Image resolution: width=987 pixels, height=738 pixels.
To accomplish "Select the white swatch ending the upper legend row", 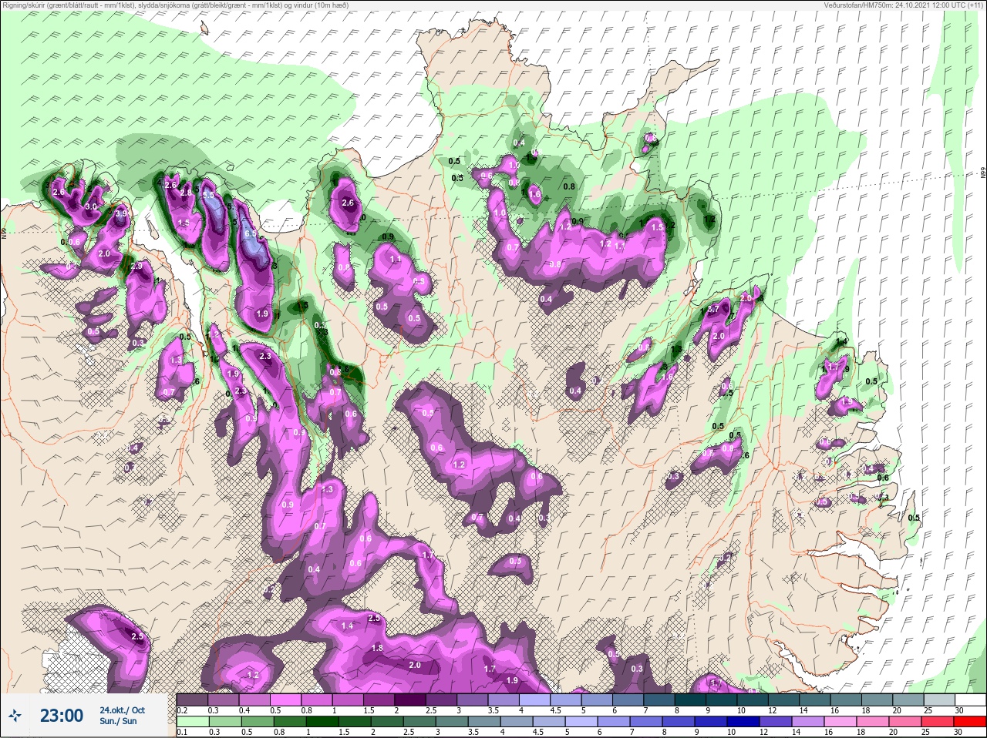I will [969, 700].
